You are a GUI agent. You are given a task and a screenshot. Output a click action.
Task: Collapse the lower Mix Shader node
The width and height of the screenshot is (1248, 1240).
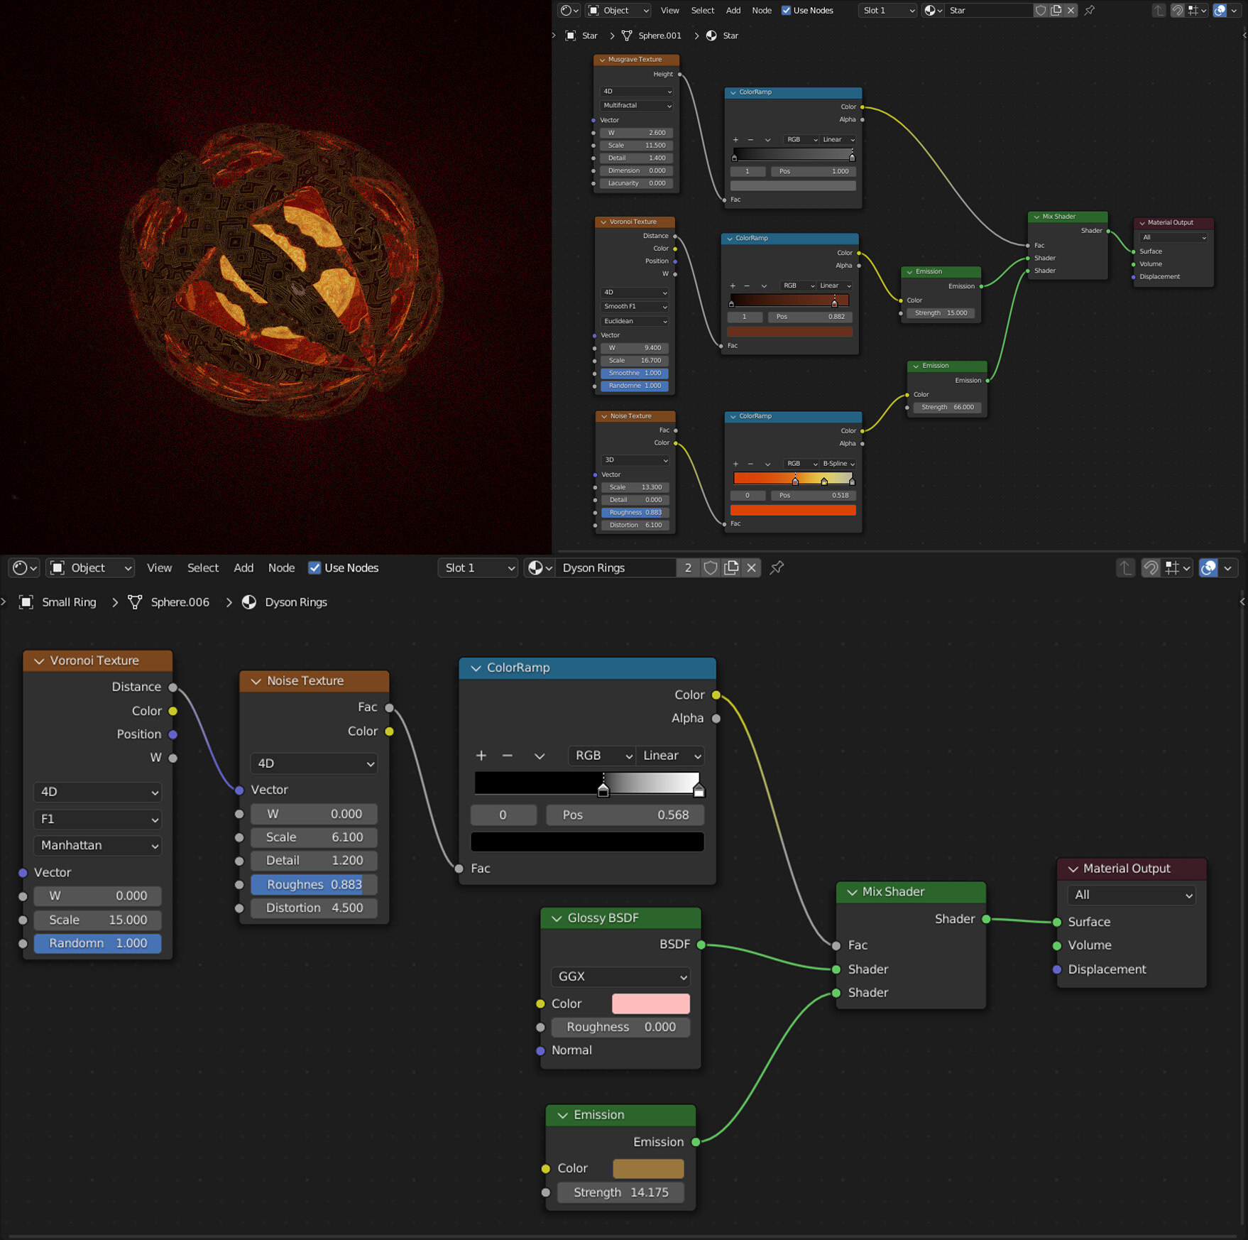(x=852, y=892)
